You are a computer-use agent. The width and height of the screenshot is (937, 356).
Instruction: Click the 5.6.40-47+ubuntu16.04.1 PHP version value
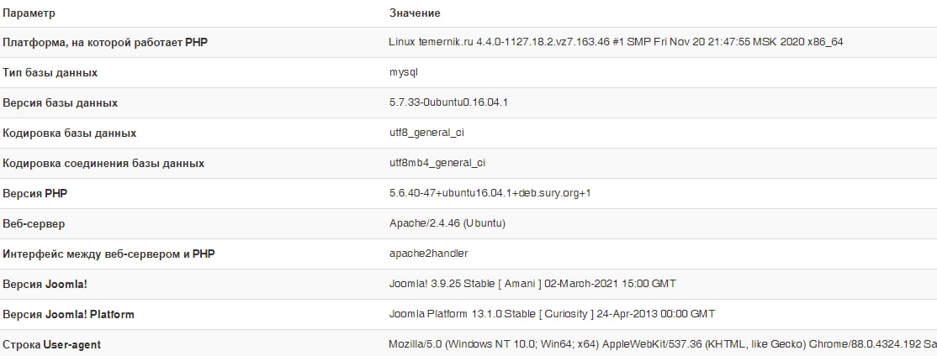490,194
